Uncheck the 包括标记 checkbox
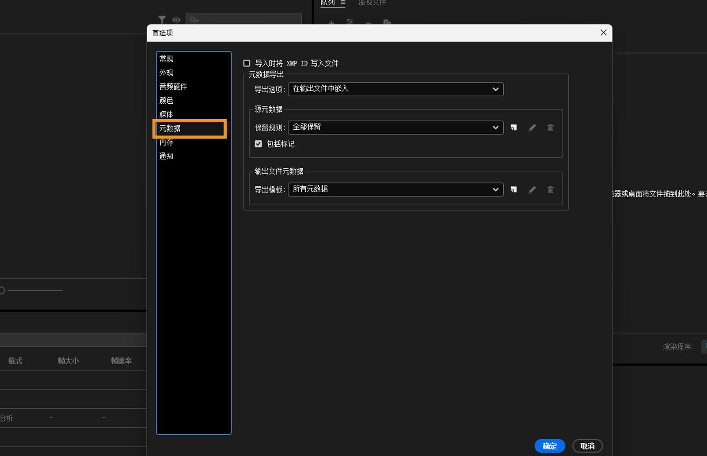The width and height of the screenshot is (707, 456). 258,143
